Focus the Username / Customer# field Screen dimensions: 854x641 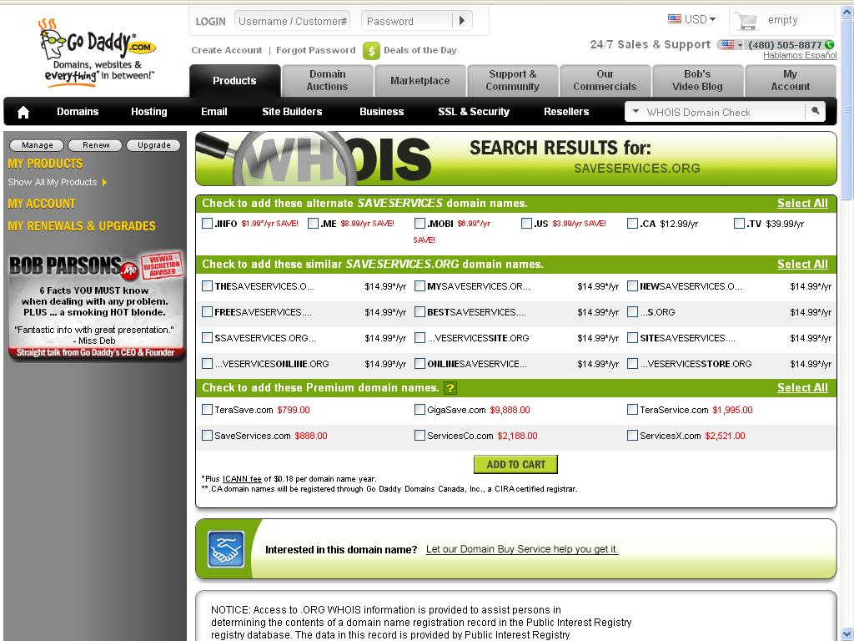coord(293,21)
